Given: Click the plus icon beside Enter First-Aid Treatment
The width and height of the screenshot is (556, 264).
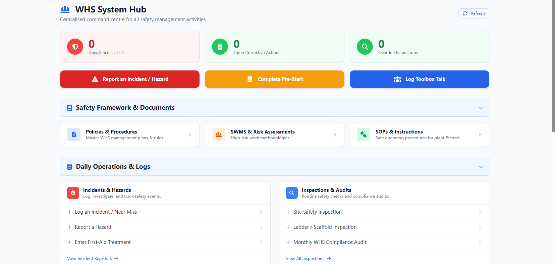Looking at the screenshot, I should tap(69, 242).
